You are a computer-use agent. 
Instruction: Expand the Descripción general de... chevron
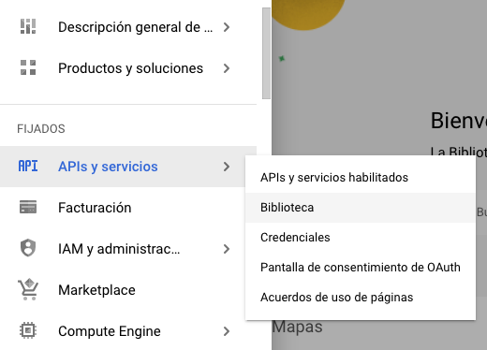coord(227,27)
